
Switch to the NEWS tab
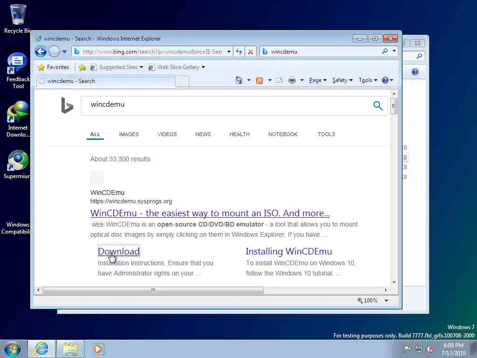point(203,134)
